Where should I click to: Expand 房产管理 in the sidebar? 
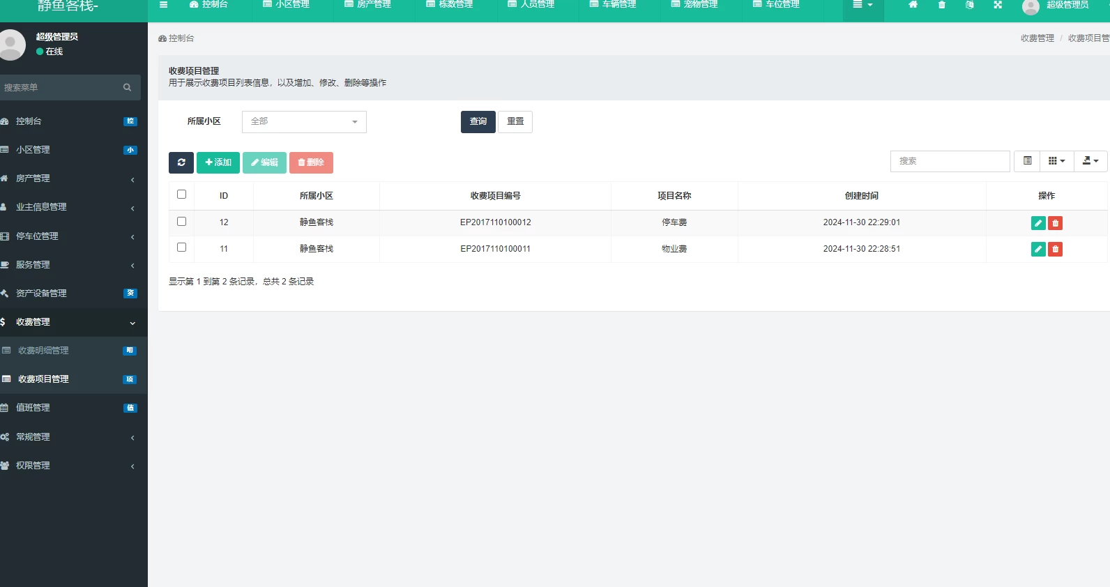pyautogui.click(x=70, y=178)
